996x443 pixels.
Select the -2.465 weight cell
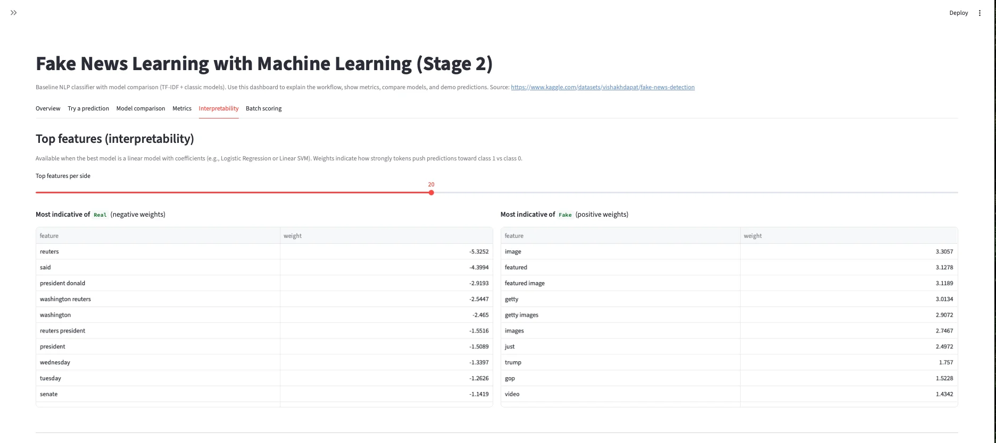[386, 315]
